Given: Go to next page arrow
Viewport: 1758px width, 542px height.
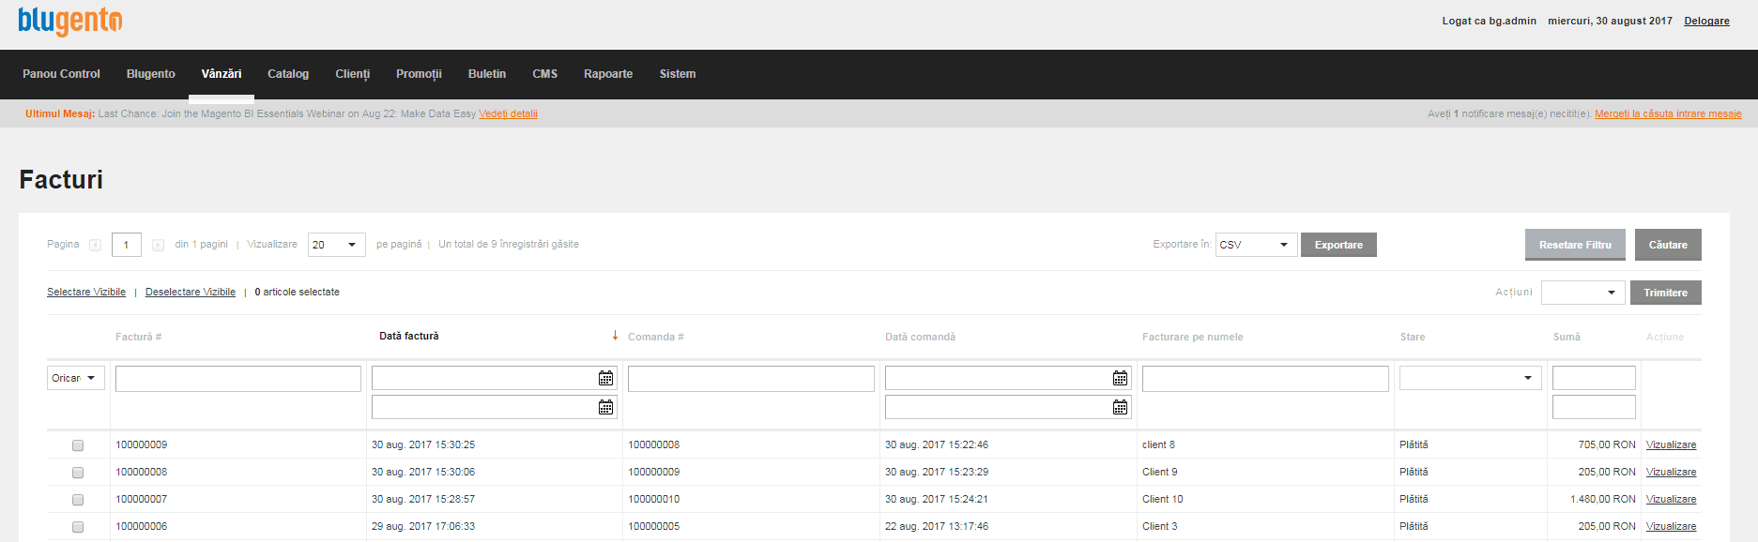Looking at the screenshot, I should pos(158,245).
